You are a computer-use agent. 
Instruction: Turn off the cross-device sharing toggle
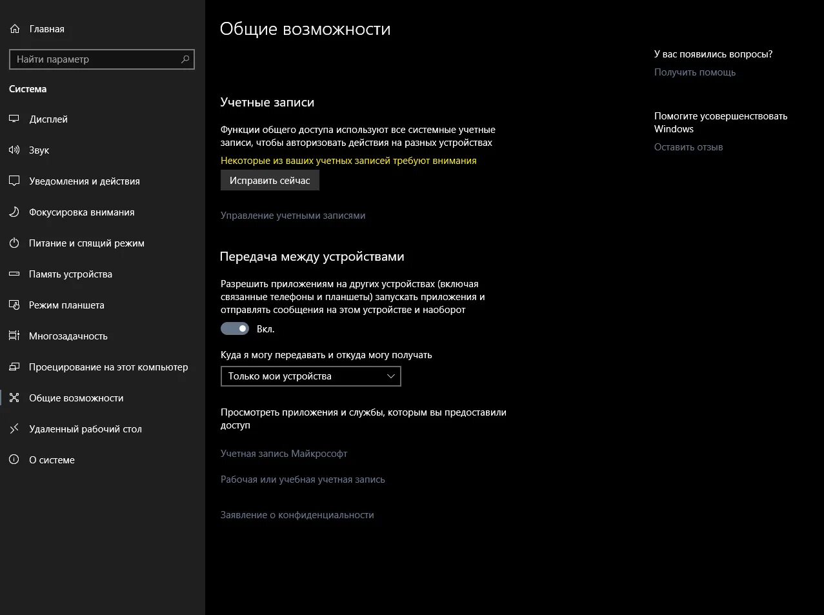tap(235, 329)
